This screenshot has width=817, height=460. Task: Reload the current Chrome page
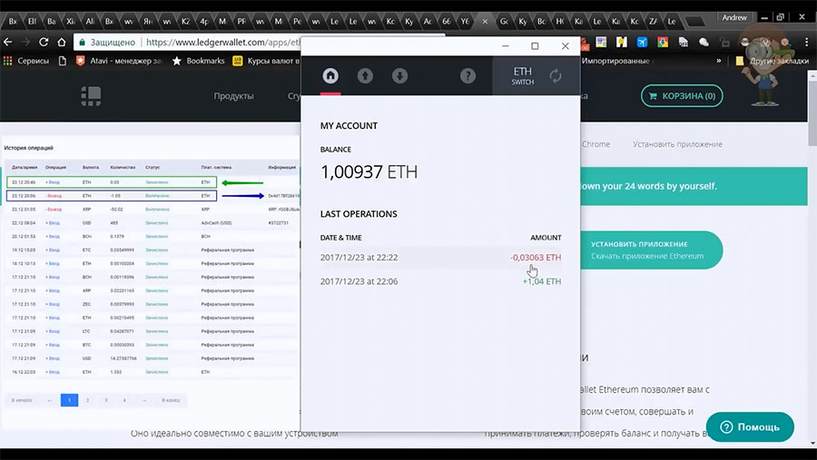(44, 43)
